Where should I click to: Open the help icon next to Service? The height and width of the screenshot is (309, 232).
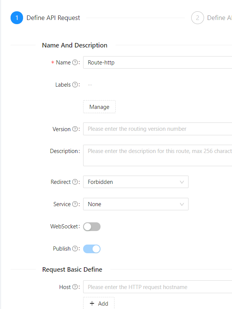[75, 204]
